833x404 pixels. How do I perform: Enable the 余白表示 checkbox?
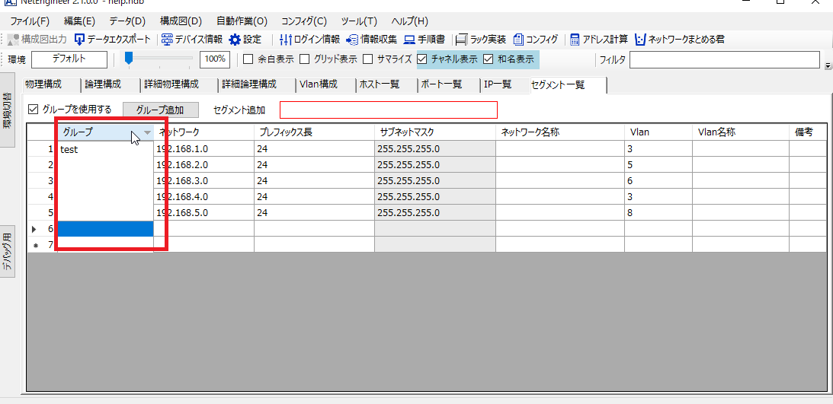click(x=248, y=59)
